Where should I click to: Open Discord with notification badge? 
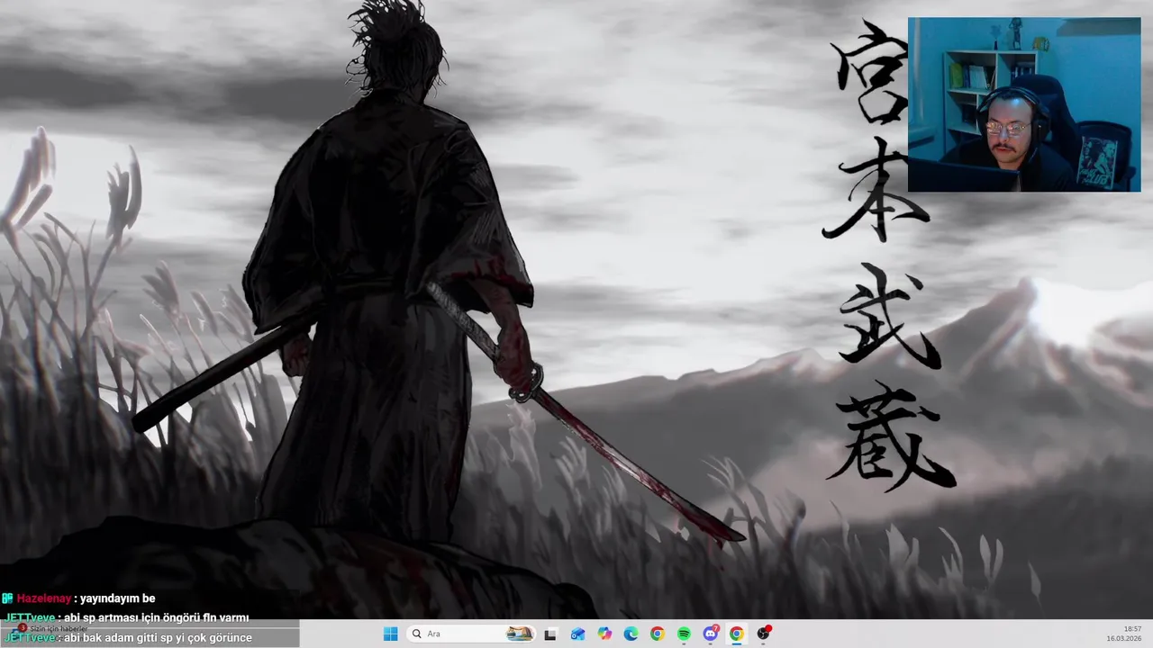click(x=711, y=634)
